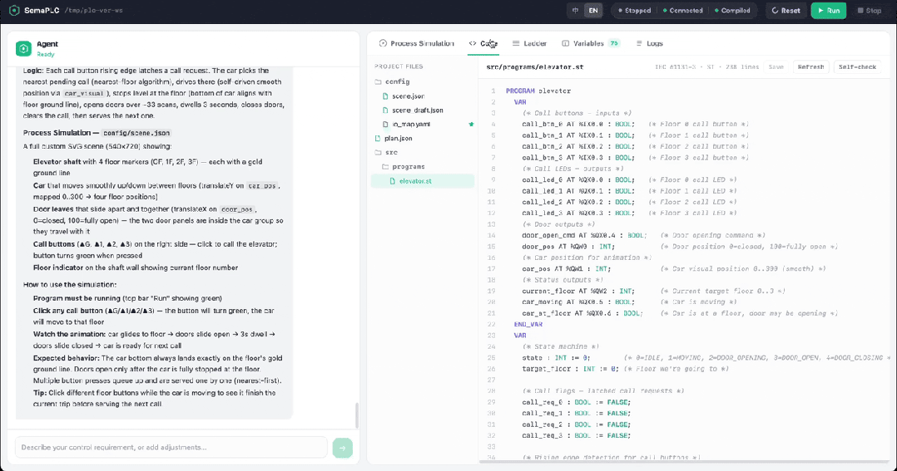Screen dimensions: 897x471
Task: Send the message with the arrow button
Action: coord(342,448)
